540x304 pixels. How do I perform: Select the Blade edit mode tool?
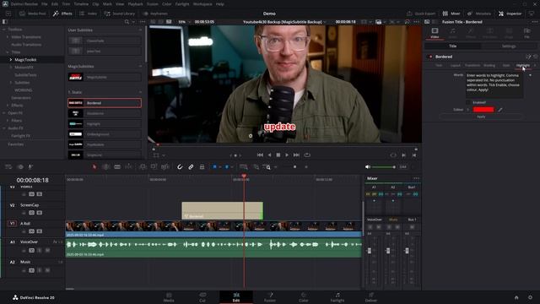(117, 167)
